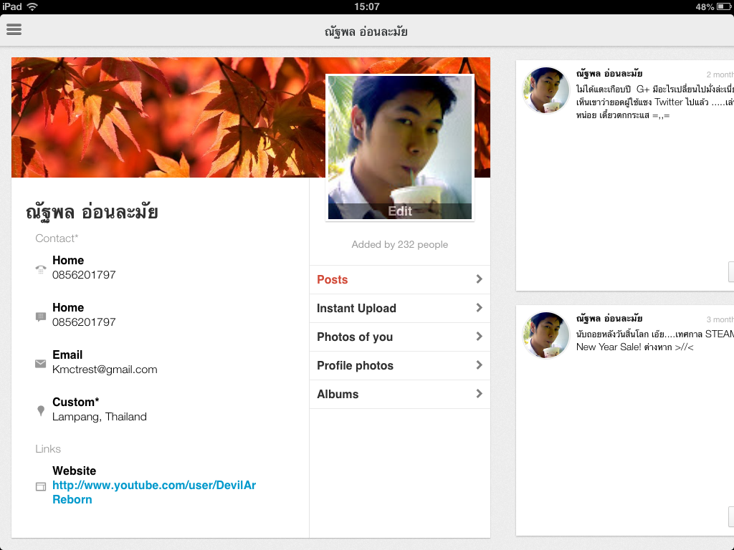Tap the maple leaves cover photo
This screenshot has height=550, width=734.
(168, 117)
